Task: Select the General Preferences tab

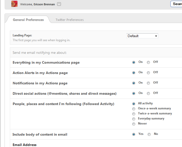Action: tap(28, 20)
